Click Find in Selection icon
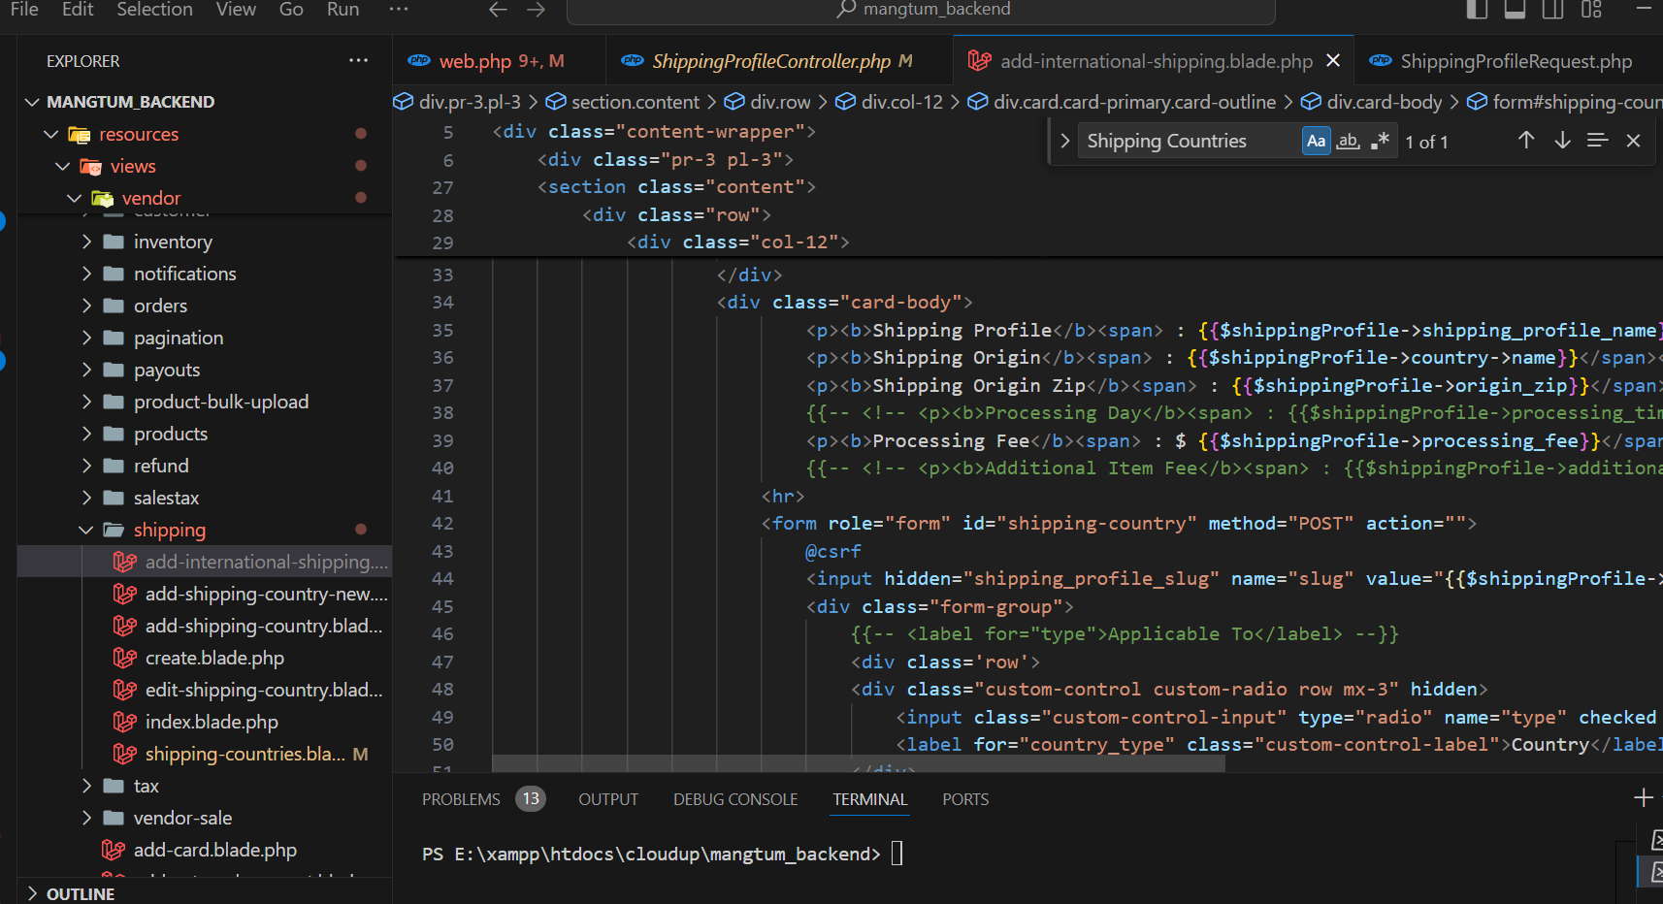This screenshot has height=904, width=1663. point(1597,141)
